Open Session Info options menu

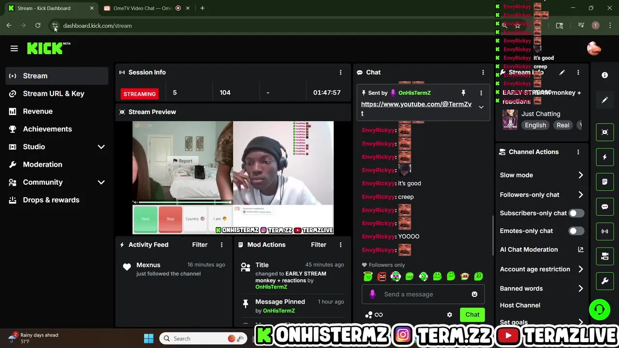(340, 72)
